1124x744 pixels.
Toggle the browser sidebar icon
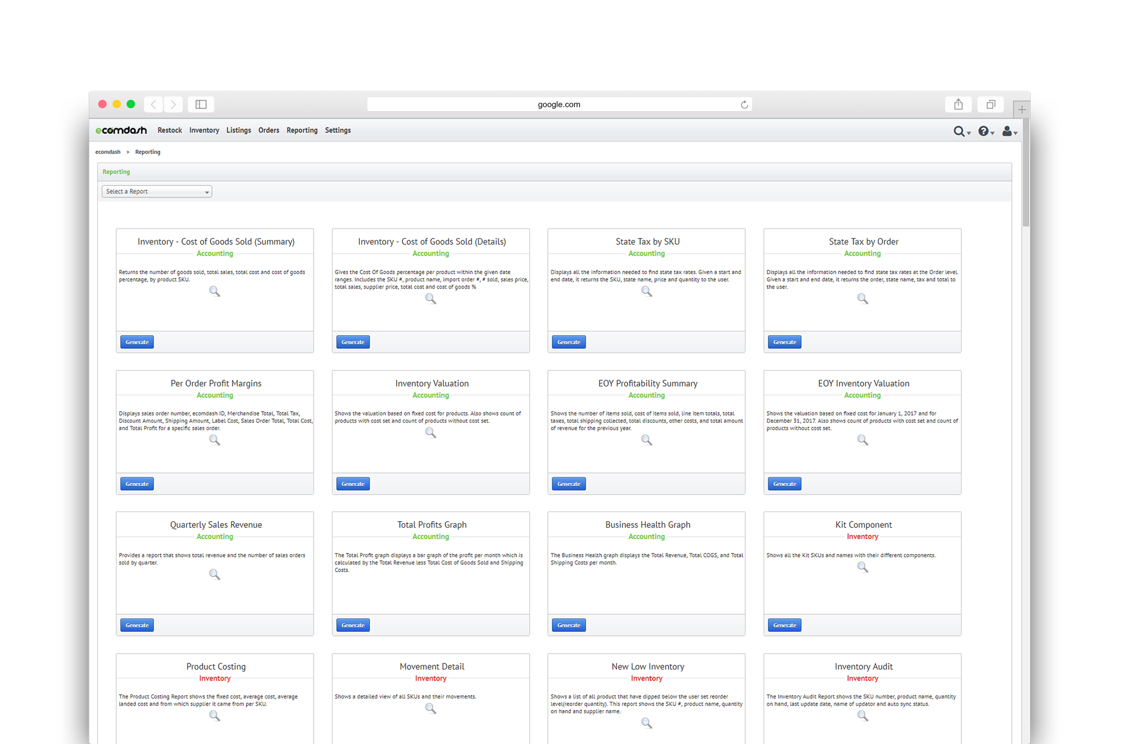[x=201, y=104]
